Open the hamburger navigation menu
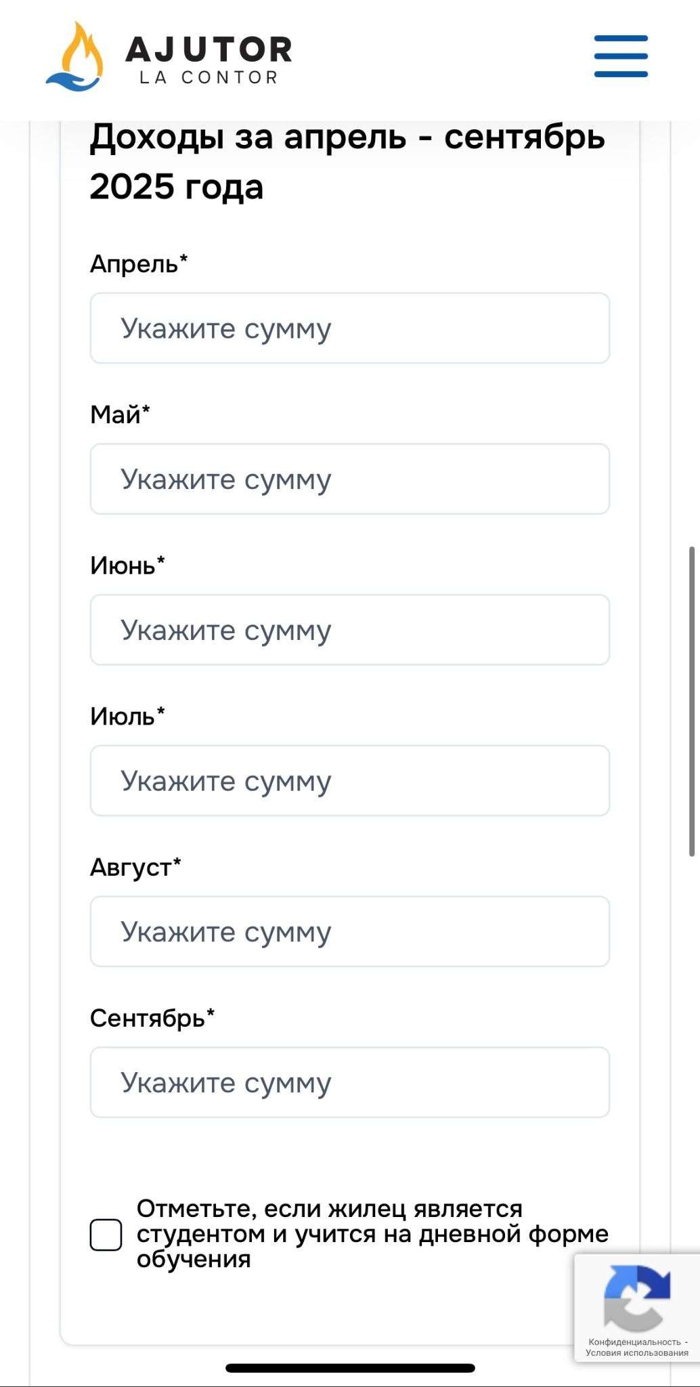 pos(621,56)
